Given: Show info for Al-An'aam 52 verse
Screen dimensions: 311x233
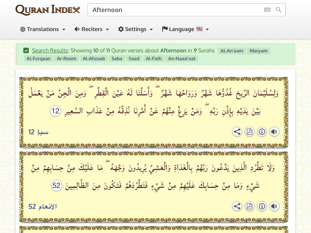Looking at the screenshot, I should pos(262,206).
